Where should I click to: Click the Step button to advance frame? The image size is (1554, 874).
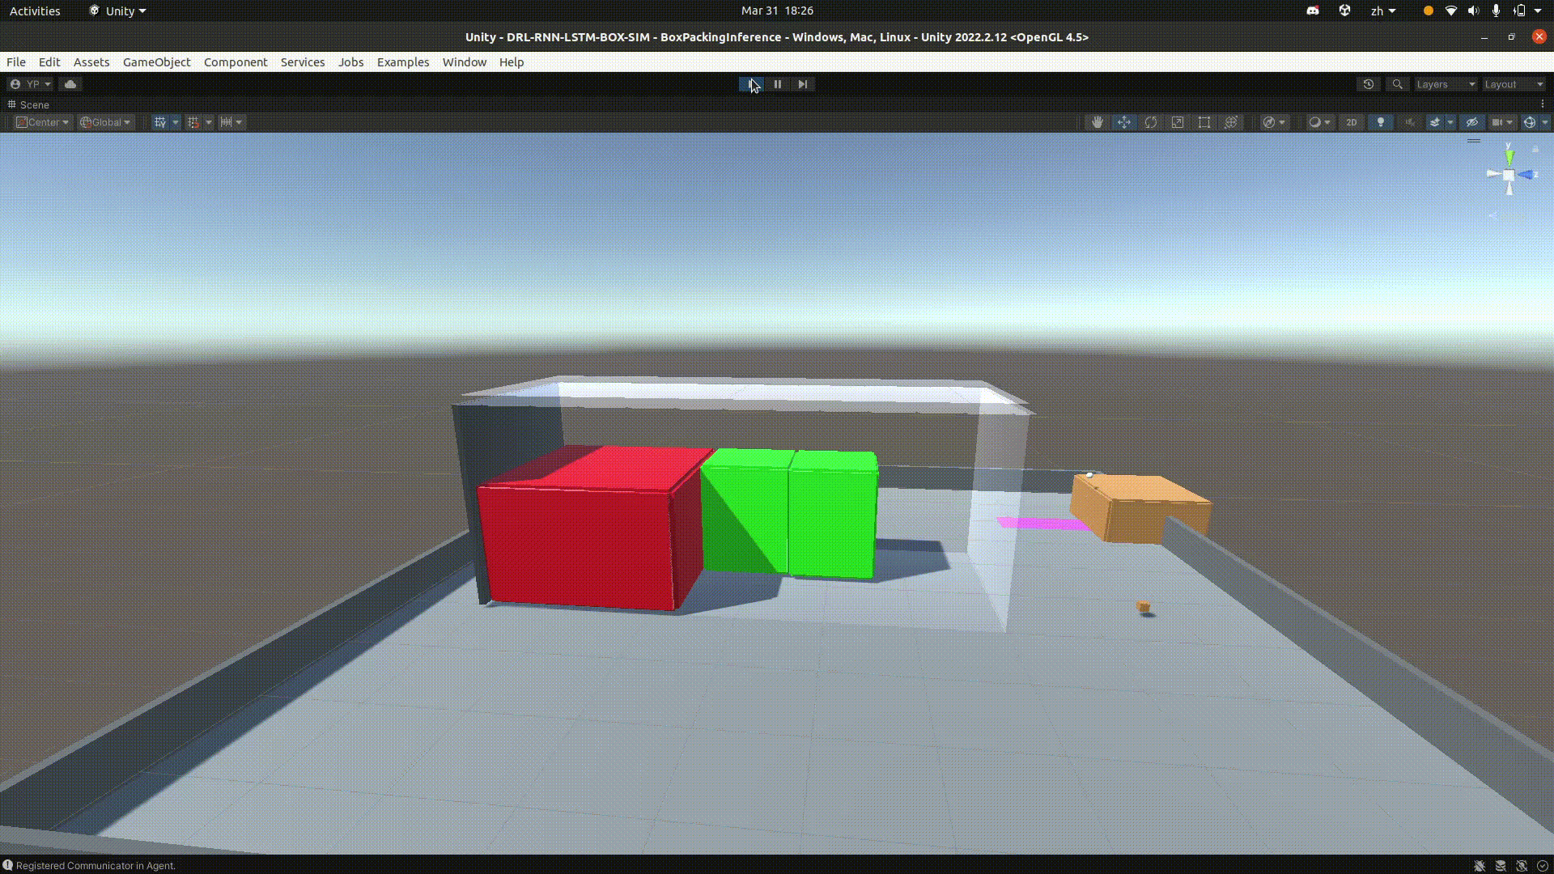pyautogui.click(x=803, y=84)
